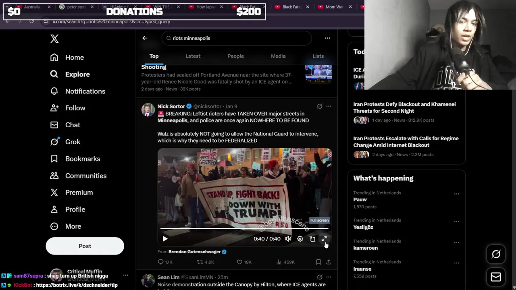The height and width of the screenshot is (290, 516).
Task: Open more options on Sean Lim post
Action: click(329, 277)
